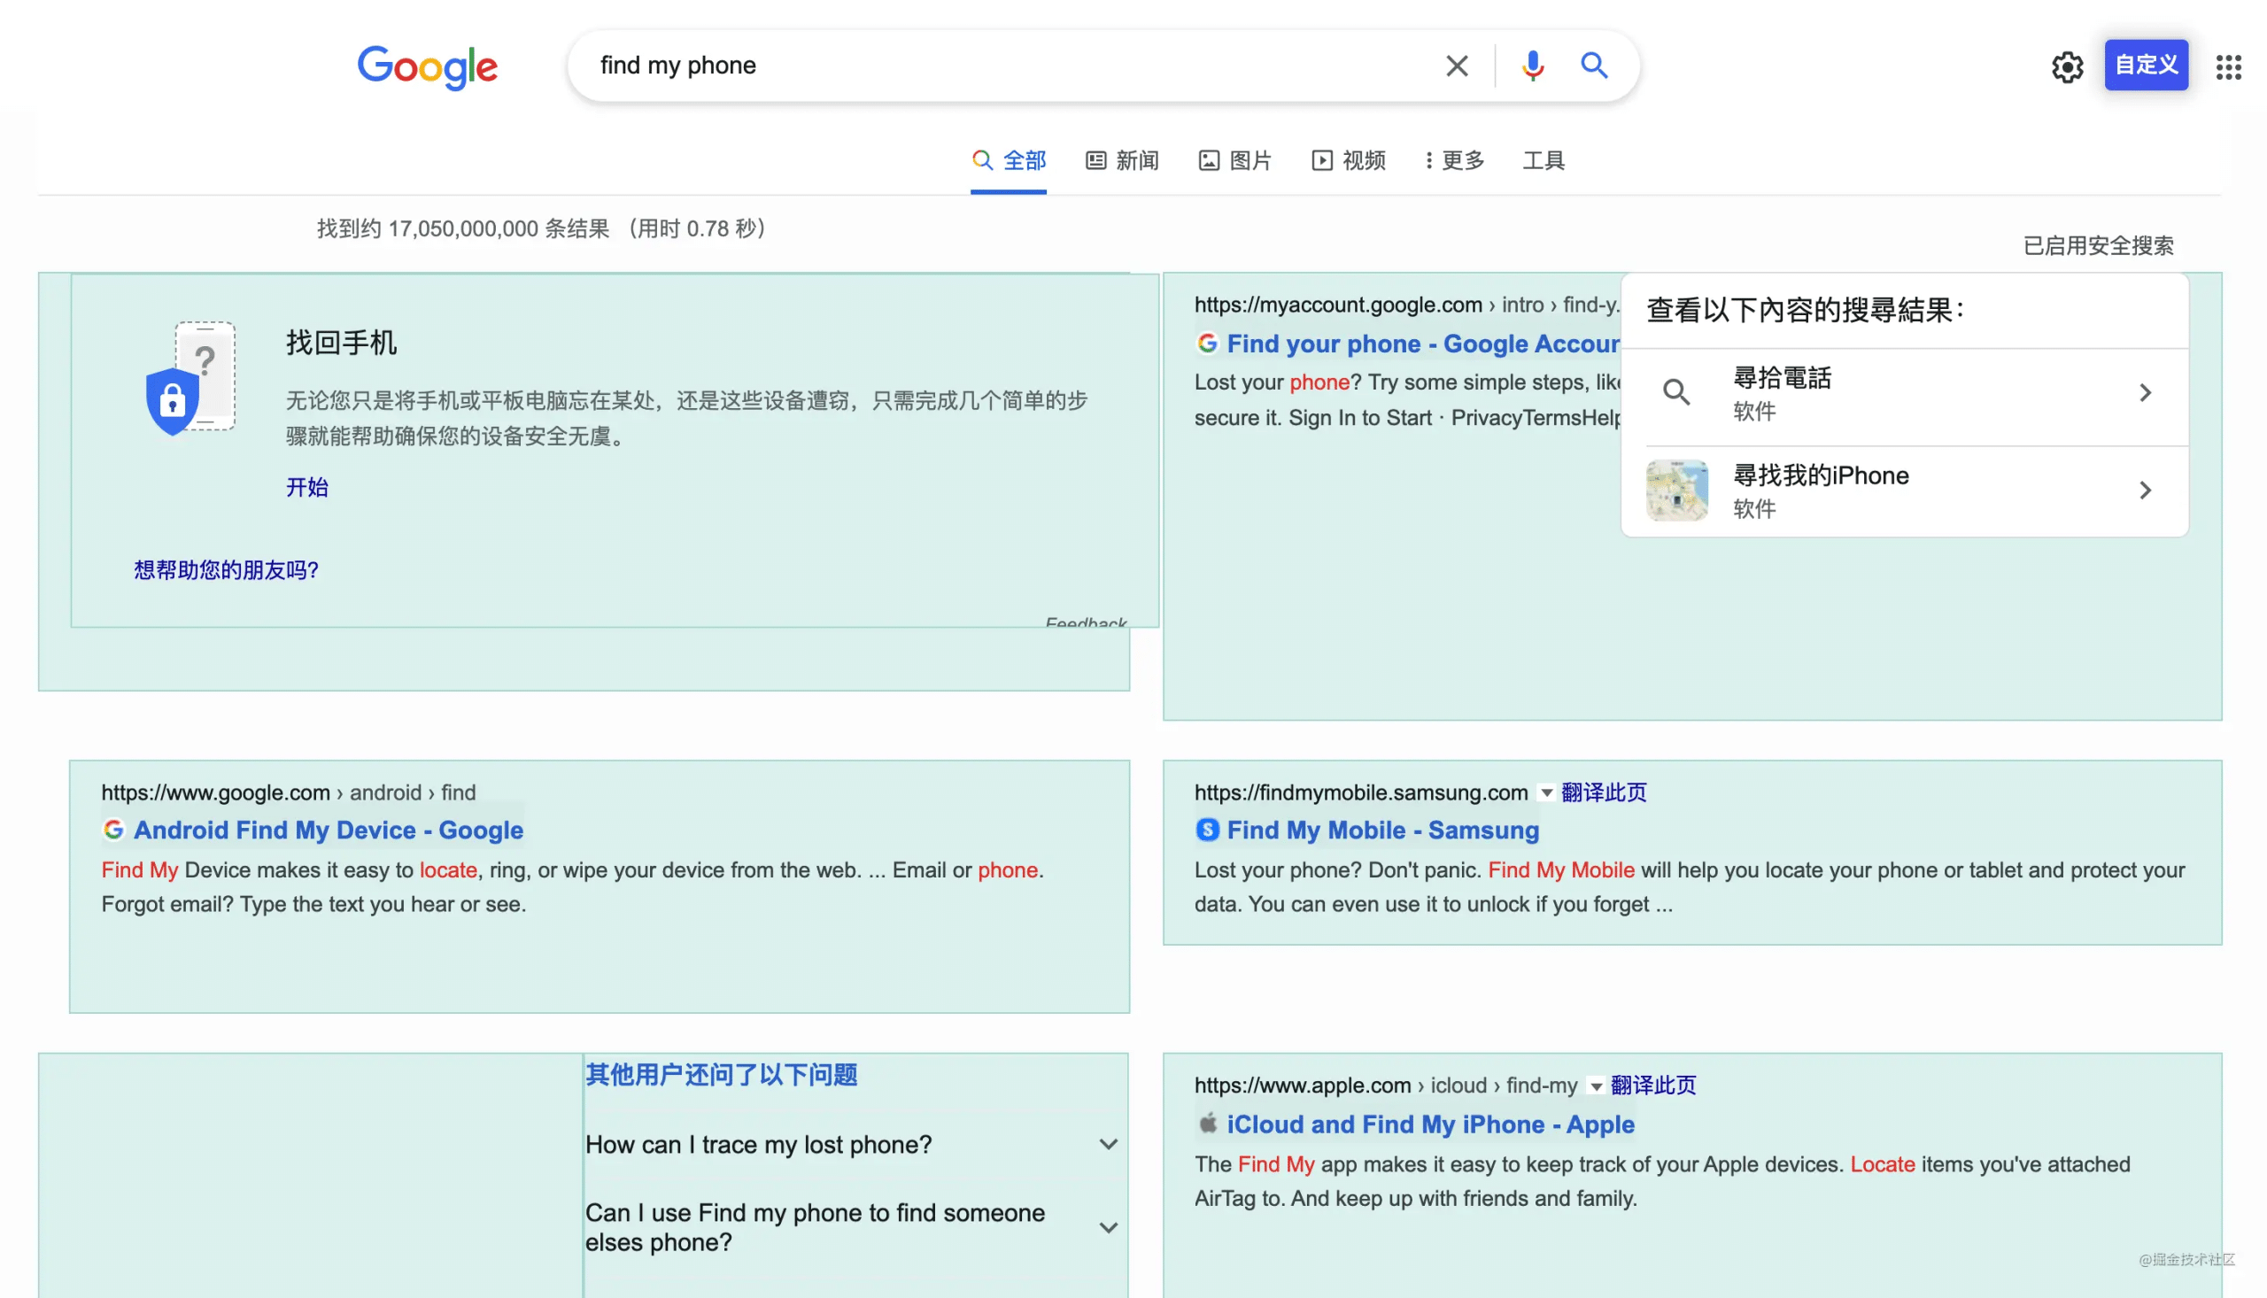
Task: Click the Feedback link
Action: pyautogui.click(x=1086, y=622)
